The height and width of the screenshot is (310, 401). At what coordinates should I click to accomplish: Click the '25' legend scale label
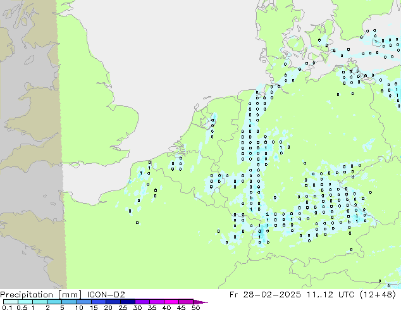coord(123,307)
